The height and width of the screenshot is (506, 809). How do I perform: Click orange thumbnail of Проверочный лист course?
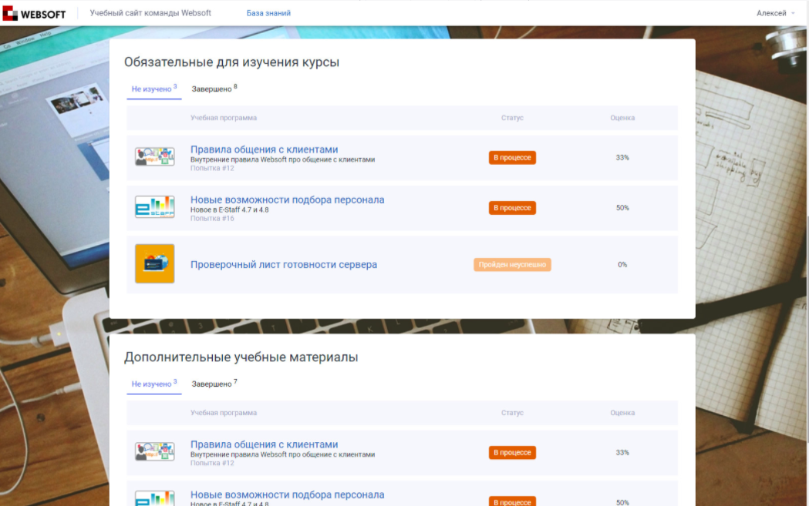pyautogui.click(x=155, y=264)
